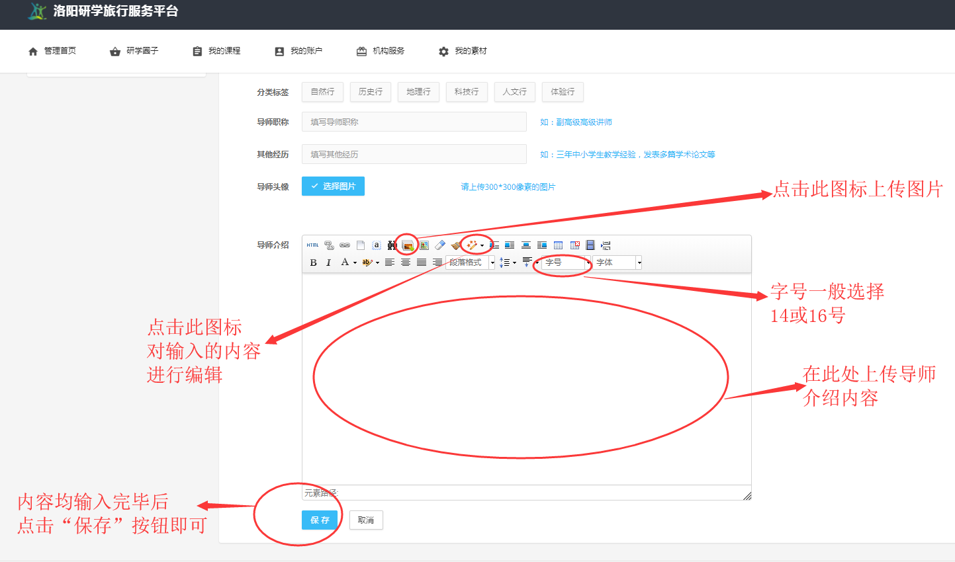Click the delete table icon
This screenshot has width=955, height=562.
[574, 245]
